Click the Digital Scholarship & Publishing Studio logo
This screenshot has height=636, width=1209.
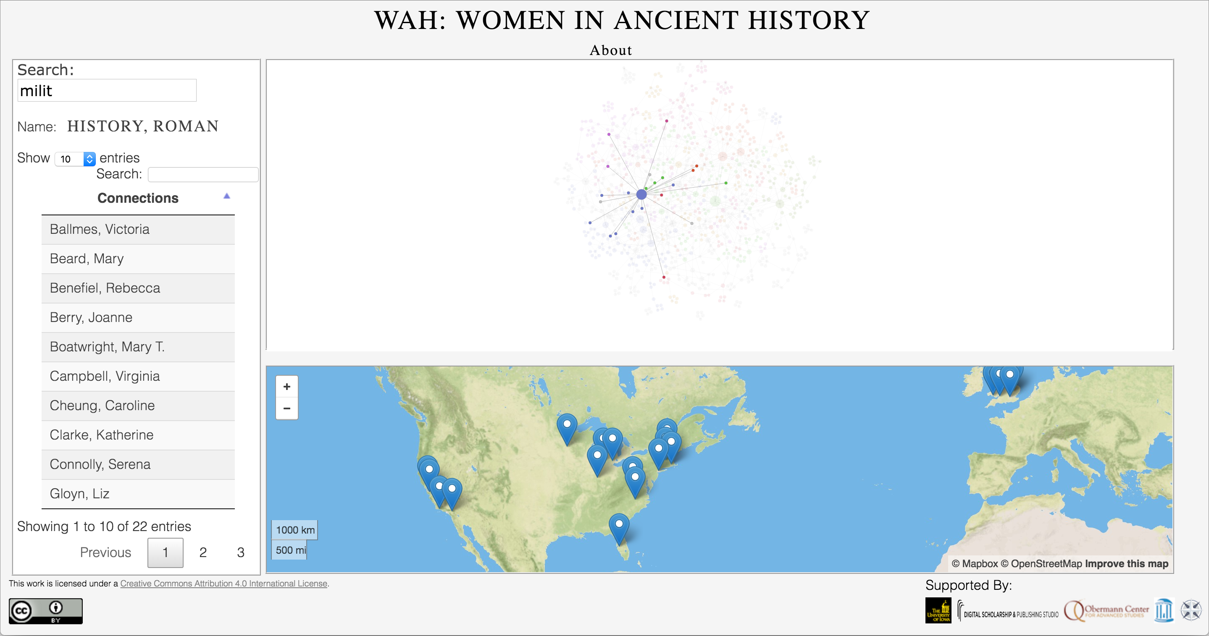coord(1008,612)
